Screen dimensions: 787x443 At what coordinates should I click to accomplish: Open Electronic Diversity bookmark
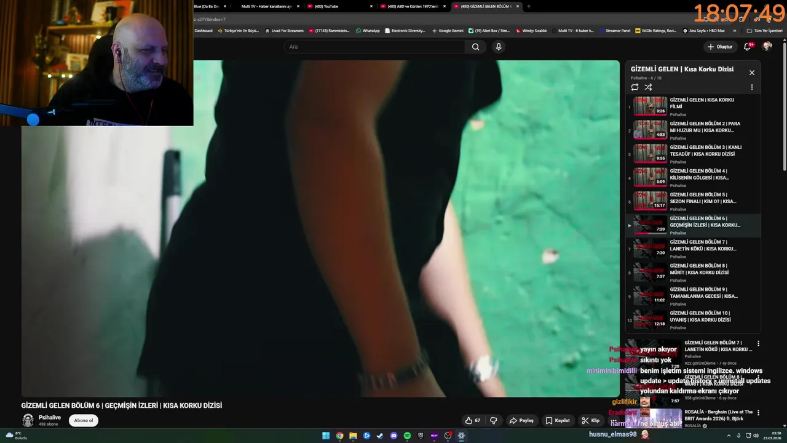click(x=405, y=30)
